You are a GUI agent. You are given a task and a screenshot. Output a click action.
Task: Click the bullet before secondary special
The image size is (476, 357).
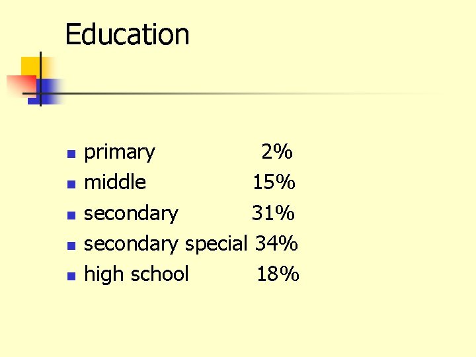point(72,245)
